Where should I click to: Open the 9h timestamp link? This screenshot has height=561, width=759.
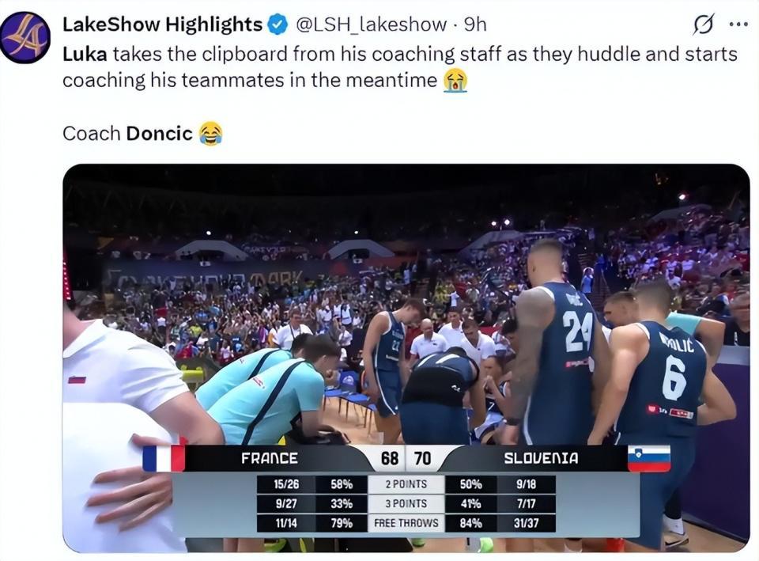475,25
